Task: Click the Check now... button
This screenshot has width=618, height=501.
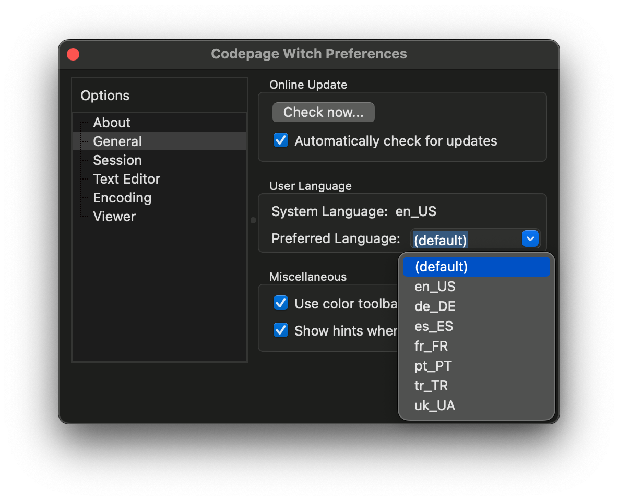Action: [x=323, y=112]
